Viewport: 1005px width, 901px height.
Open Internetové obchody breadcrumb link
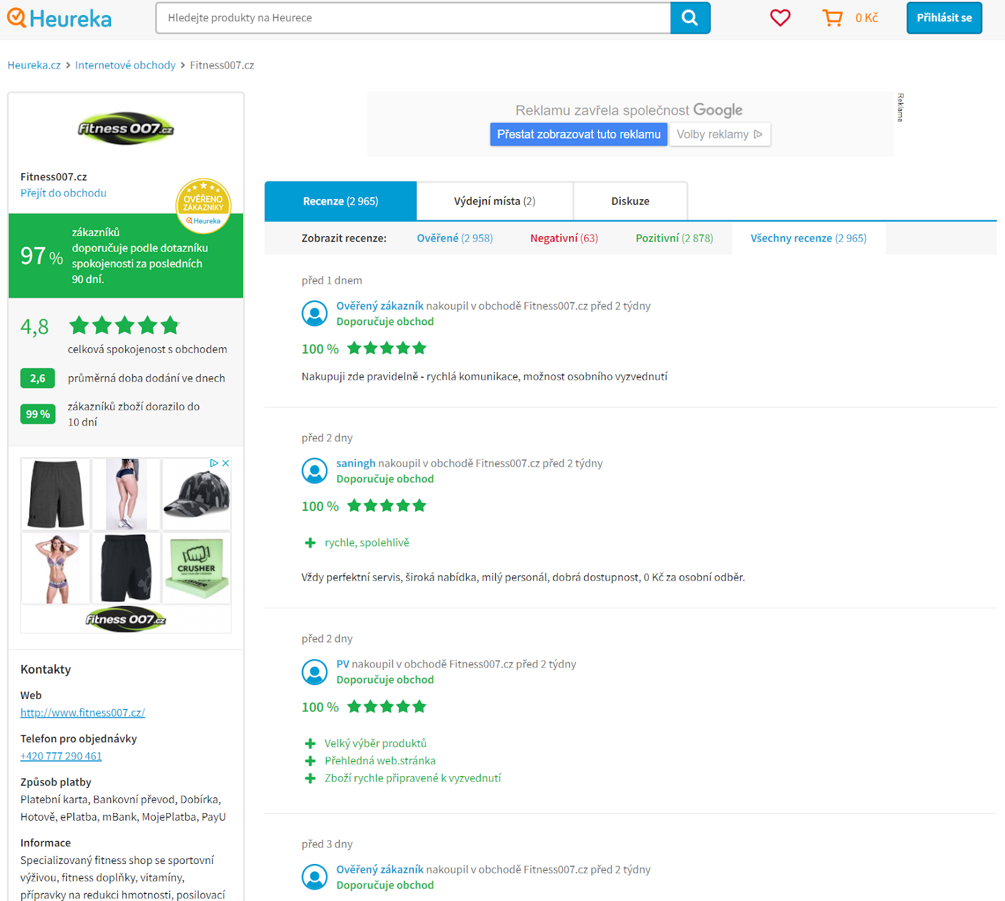125,65
